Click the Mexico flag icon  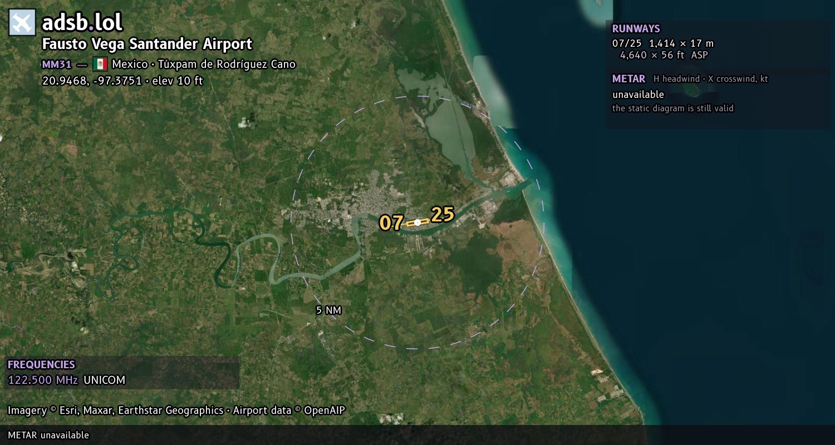[x=100, y=63]
